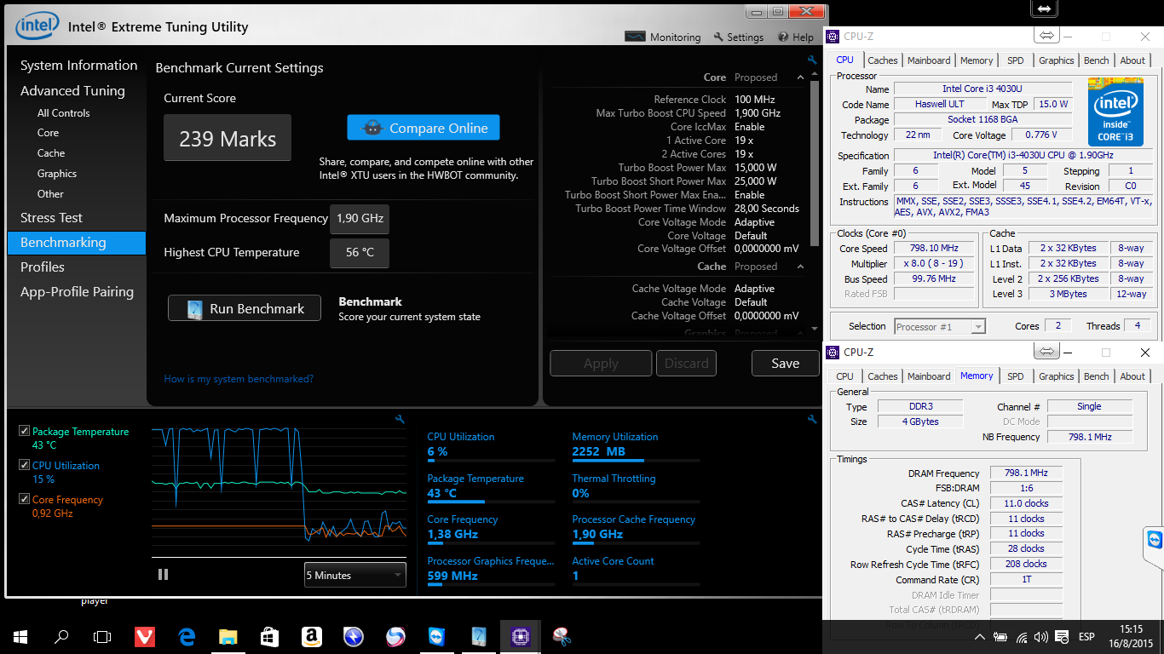Click the wrench icon on the monitoring graph
The image size is (1164, 654).
click(x=400, y=419)
